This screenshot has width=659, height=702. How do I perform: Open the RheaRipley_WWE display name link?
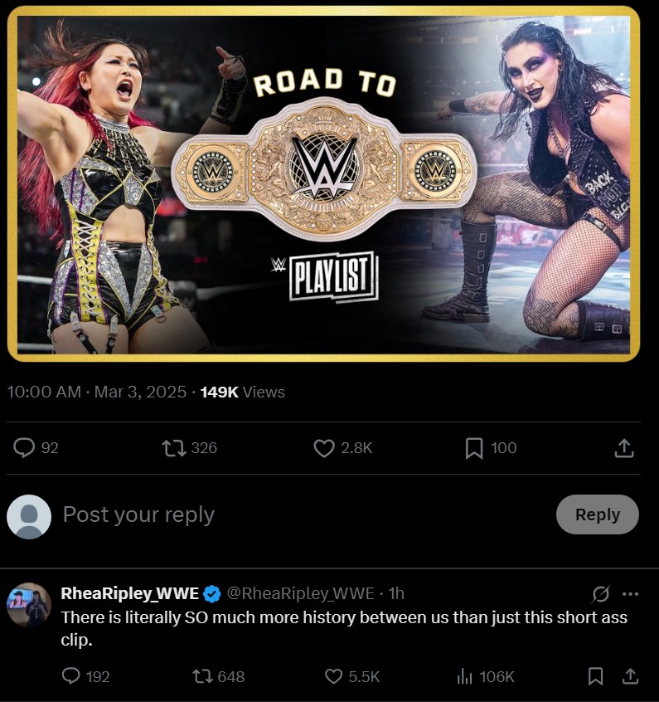tap(130, 593)
